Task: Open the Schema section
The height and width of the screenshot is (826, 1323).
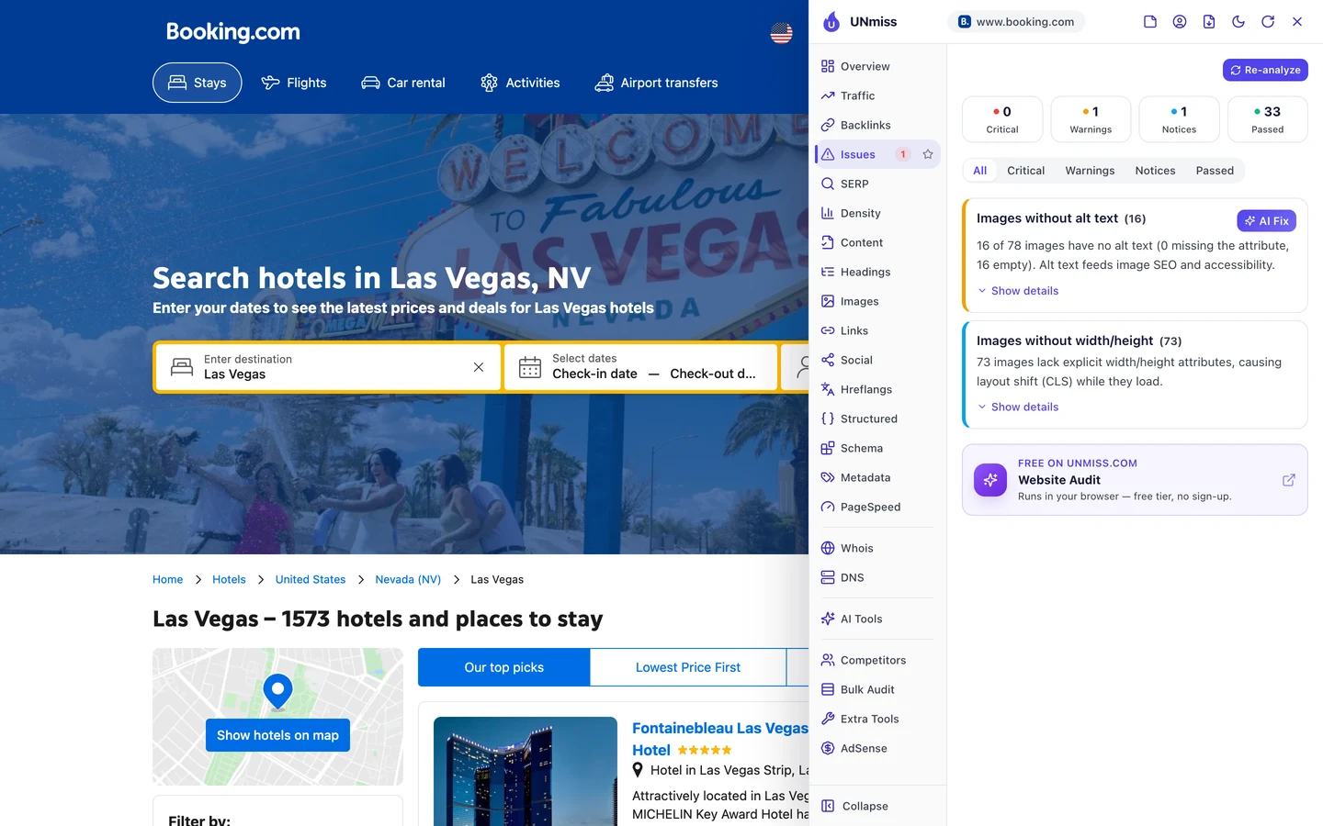Action: coord(877,448)
